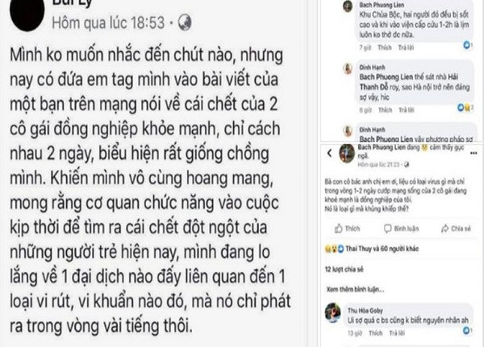Expand Xem thêm bình luận comments
The width and height of the screenshot is (484, 347).
355,289
